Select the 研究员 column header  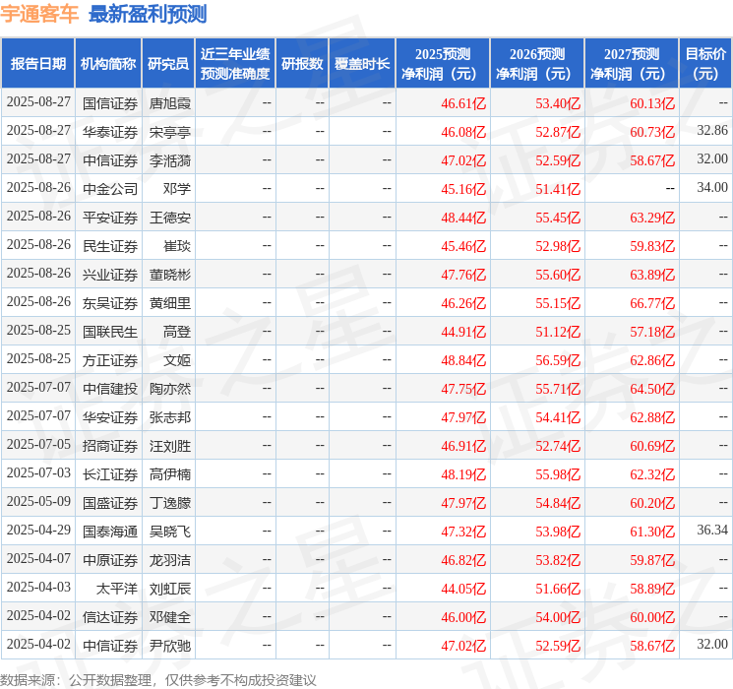click(168, 64)
